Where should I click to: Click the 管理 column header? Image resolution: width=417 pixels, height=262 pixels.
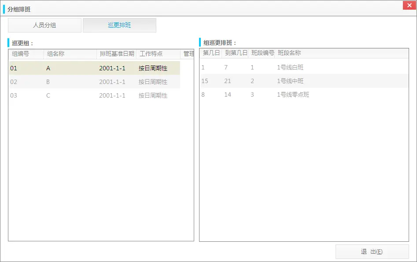coord(188,54)
